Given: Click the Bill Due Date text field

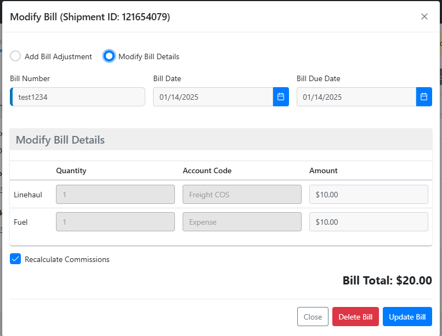Looking at the screenshot, I should click(356, 97).
